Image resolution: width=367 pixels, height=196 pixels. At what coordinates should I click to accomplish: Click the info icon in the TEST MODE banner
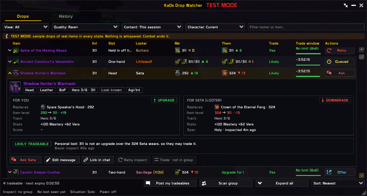click(x=7, y=36)
